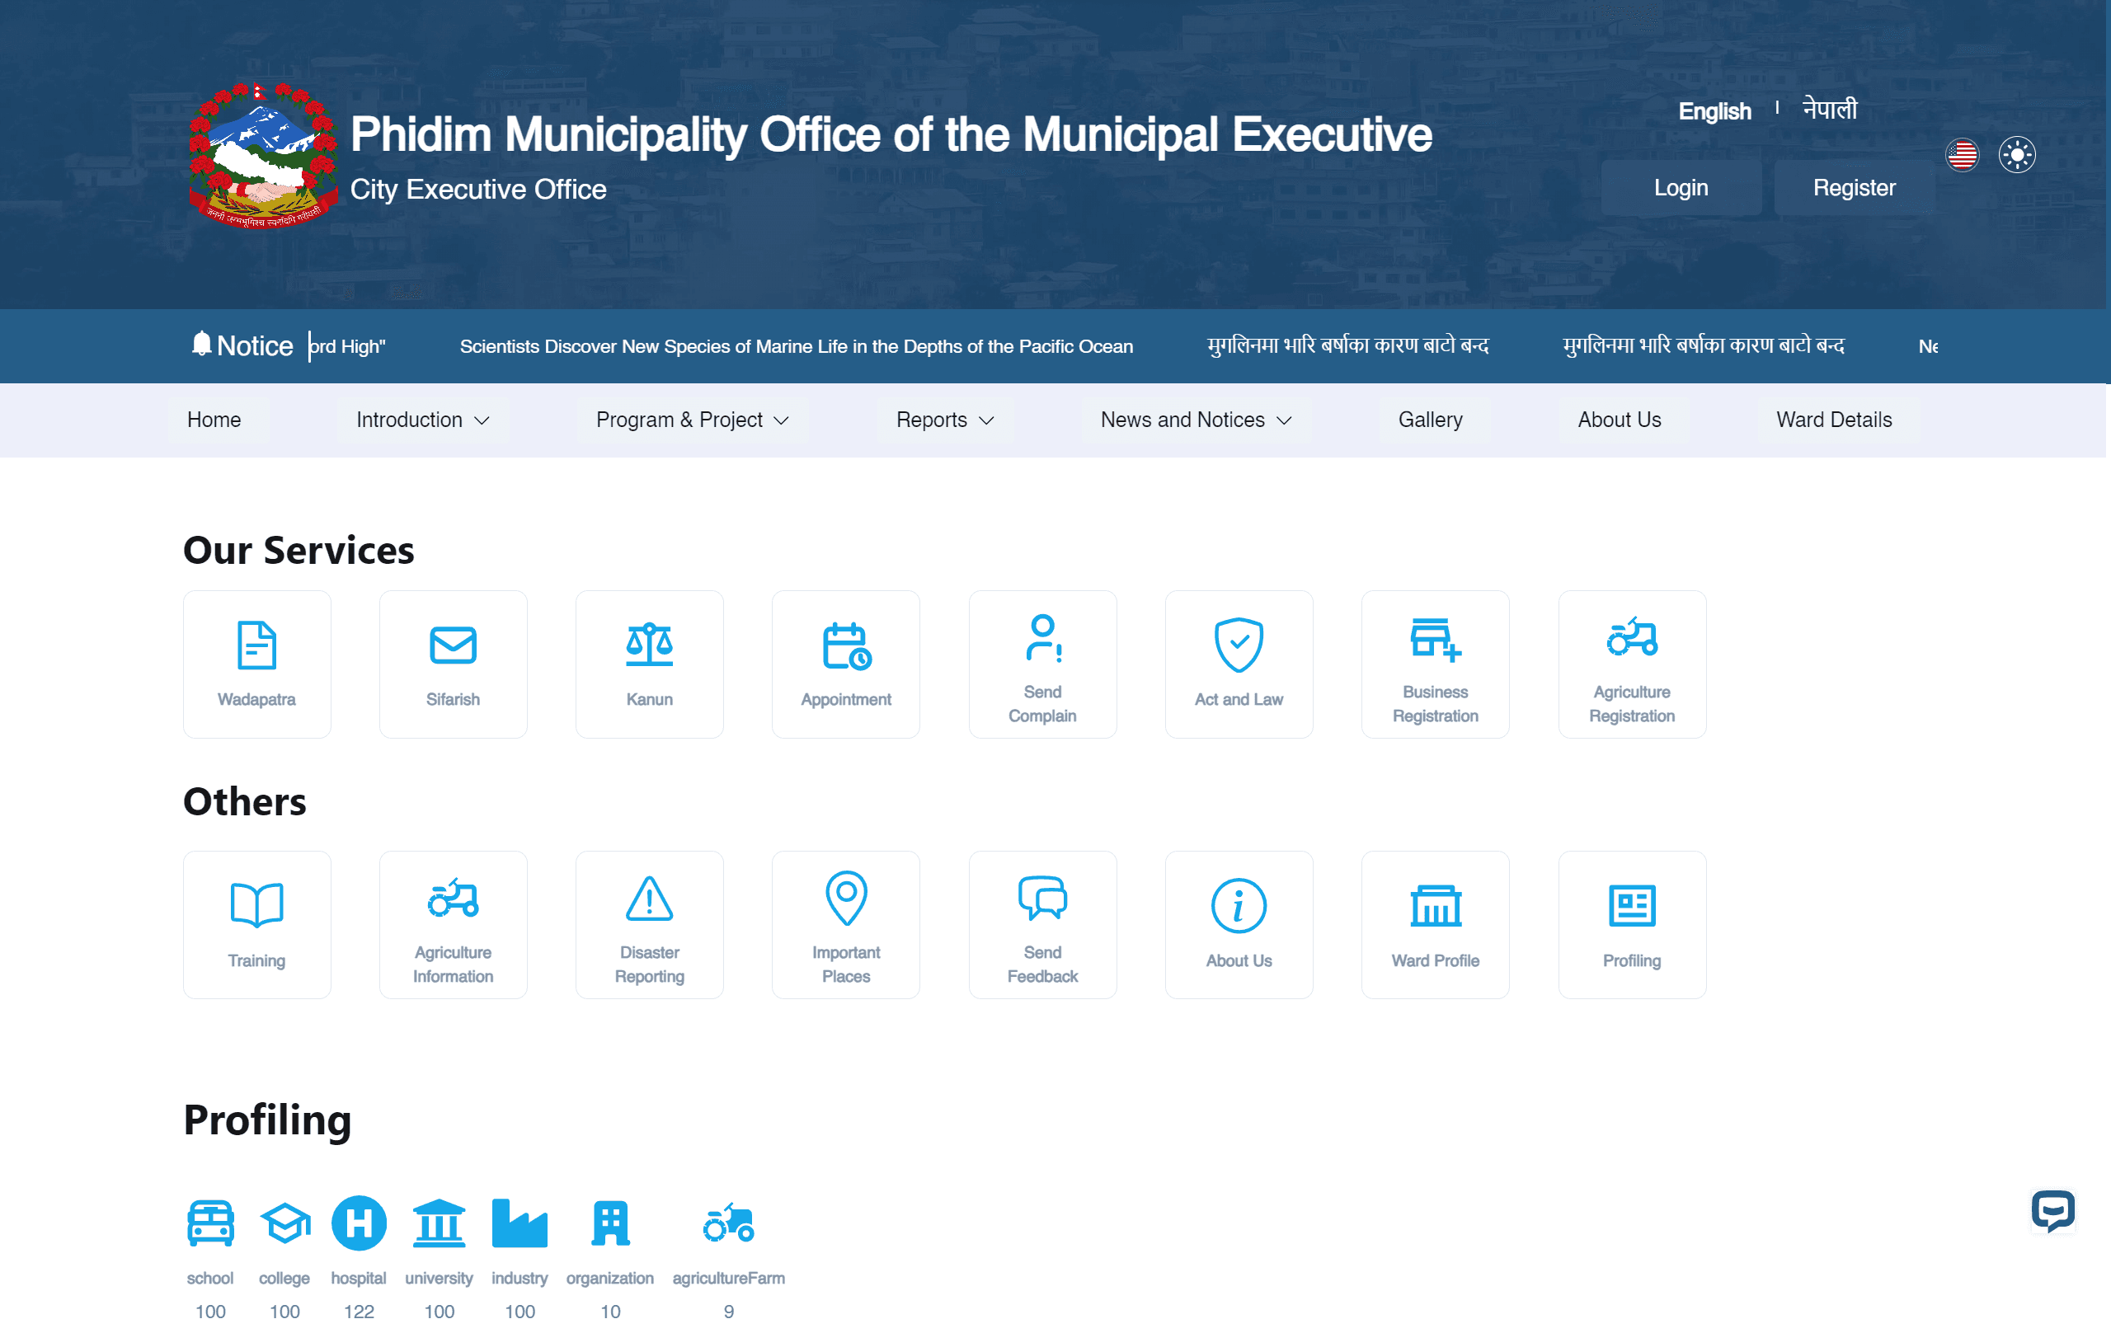Image resolution: width=2111 pixels, height=1319 pixels.
Task: Open the Wadapatra service card
Action: [256, 664]
